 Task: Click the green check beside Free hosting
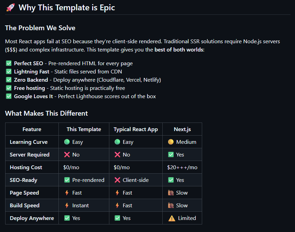[9, 88]
